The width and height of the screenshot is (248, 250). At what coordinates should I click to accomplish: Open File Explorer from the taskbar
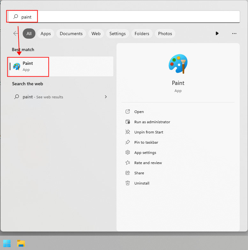coord(21,243)
